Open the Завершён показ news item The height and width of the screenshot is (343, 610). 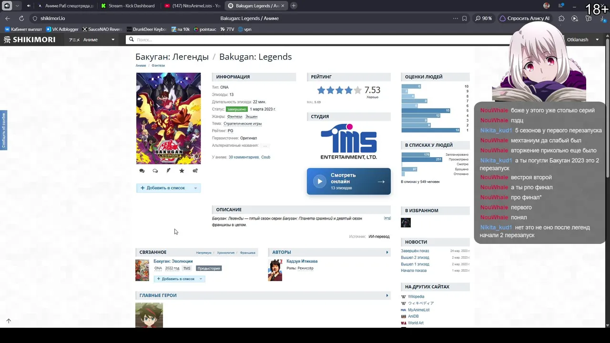[415, 251]
